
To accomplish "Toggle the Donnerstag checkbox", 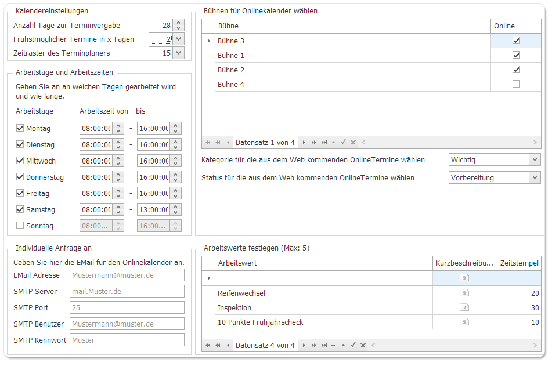I will click(20, 176).
